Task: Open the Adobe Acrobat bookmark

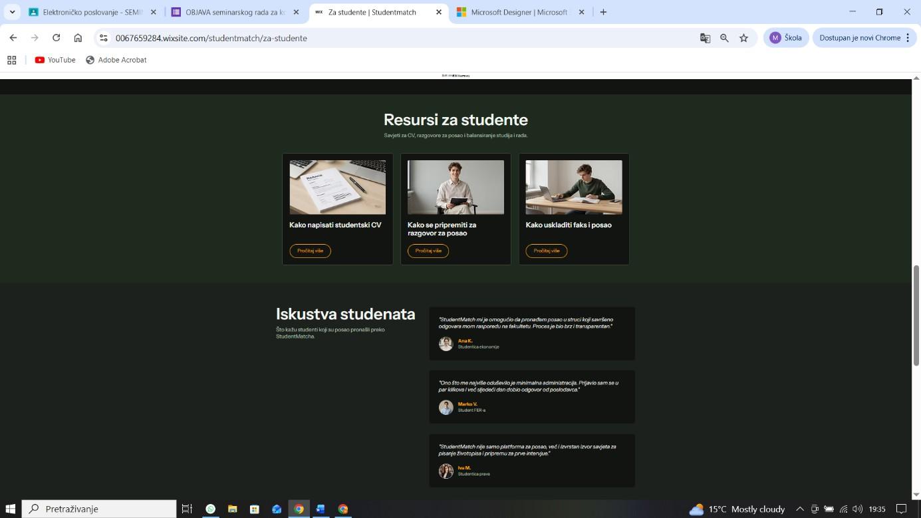Action: click(x=116, y=60)
